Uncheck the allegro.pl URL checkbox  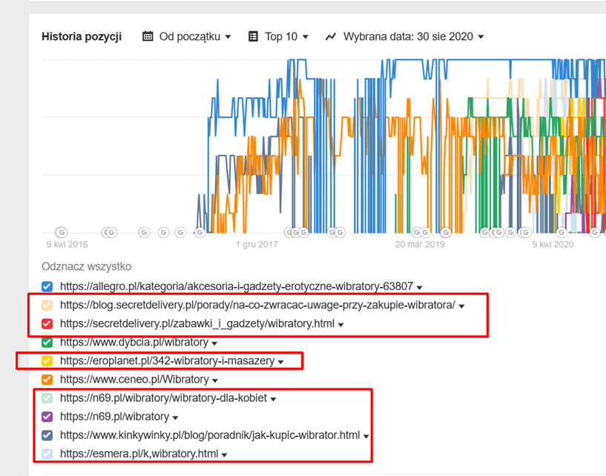click(47, 286)
